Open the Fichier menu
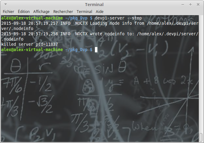Image resolution: width=204 pixels, height=143 pixels. (8, 11)
